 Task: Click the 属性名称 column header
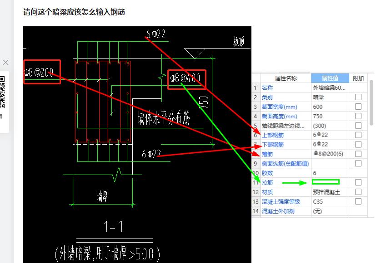click(x=286, y=78)
